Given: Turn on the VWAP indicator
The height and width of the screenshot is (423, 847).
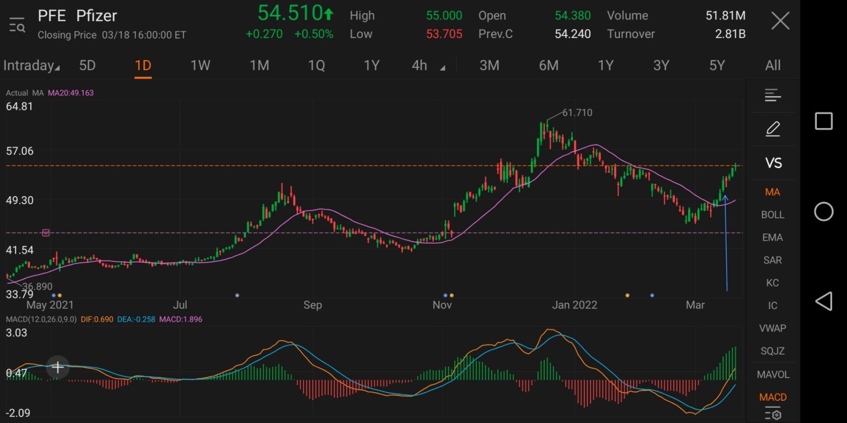Looking at the screenshot, I should [772, 328].
